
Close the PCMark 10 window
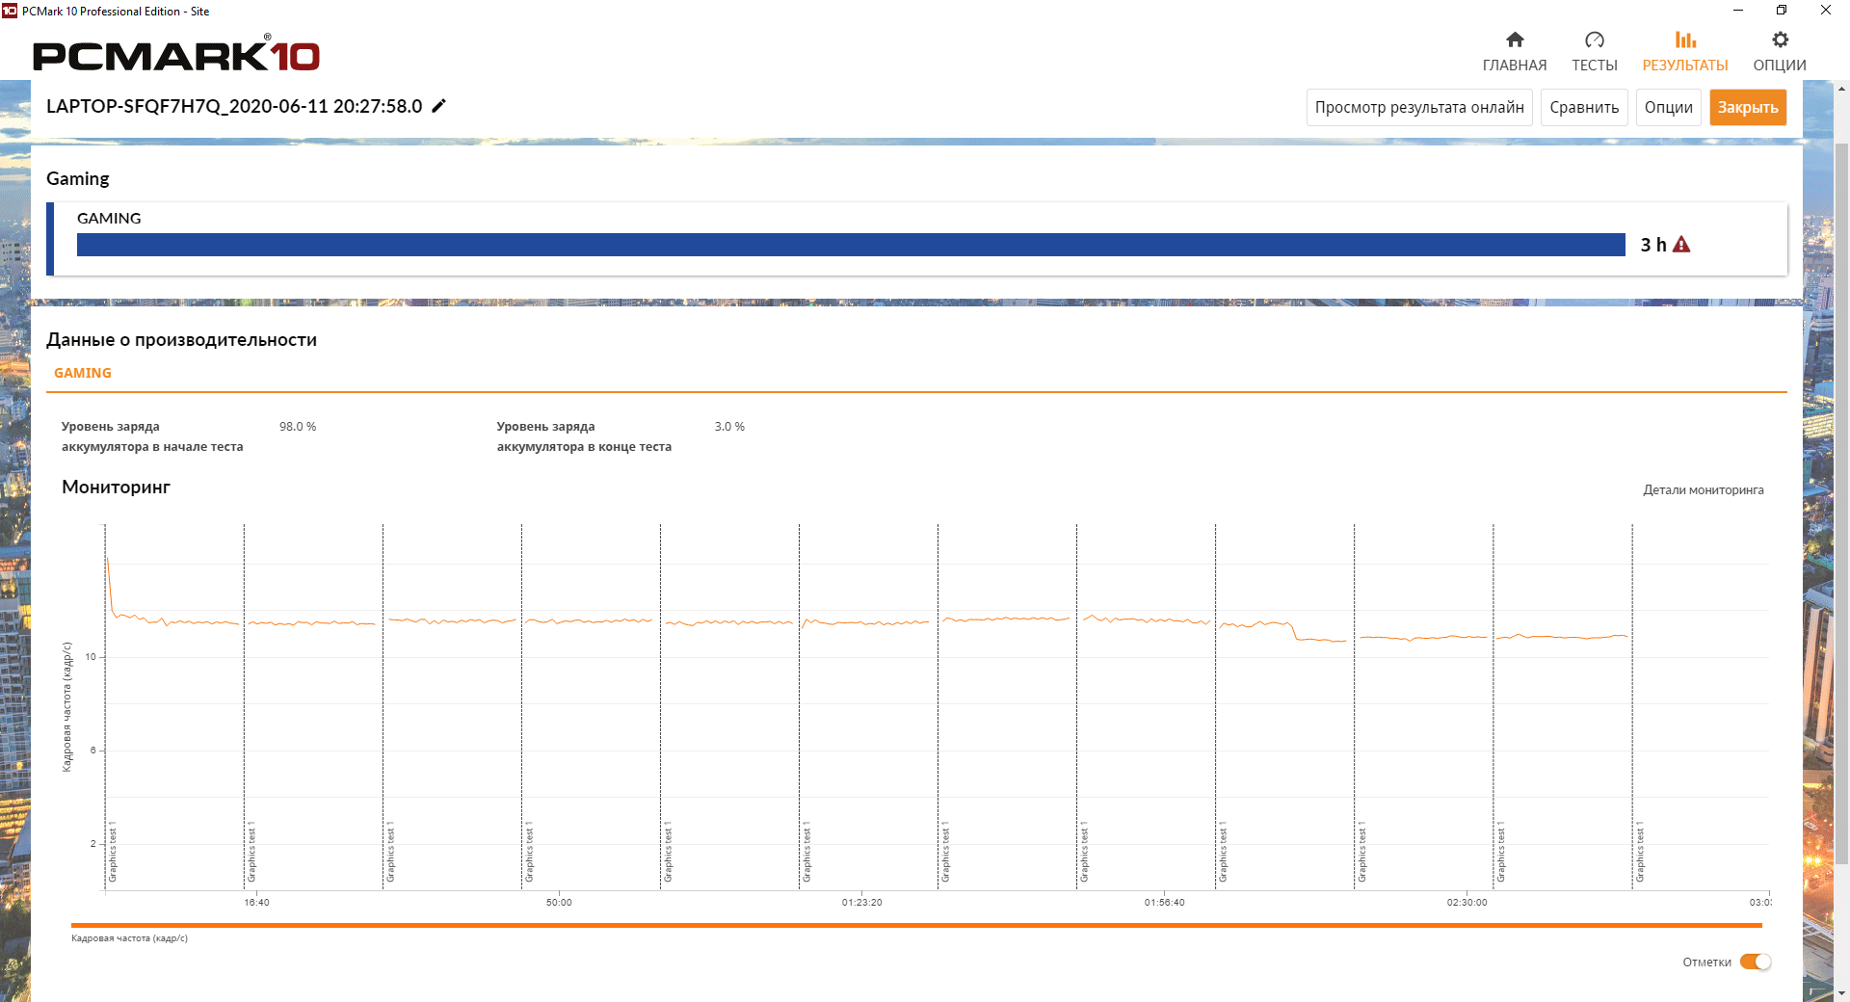point(1826,11)
